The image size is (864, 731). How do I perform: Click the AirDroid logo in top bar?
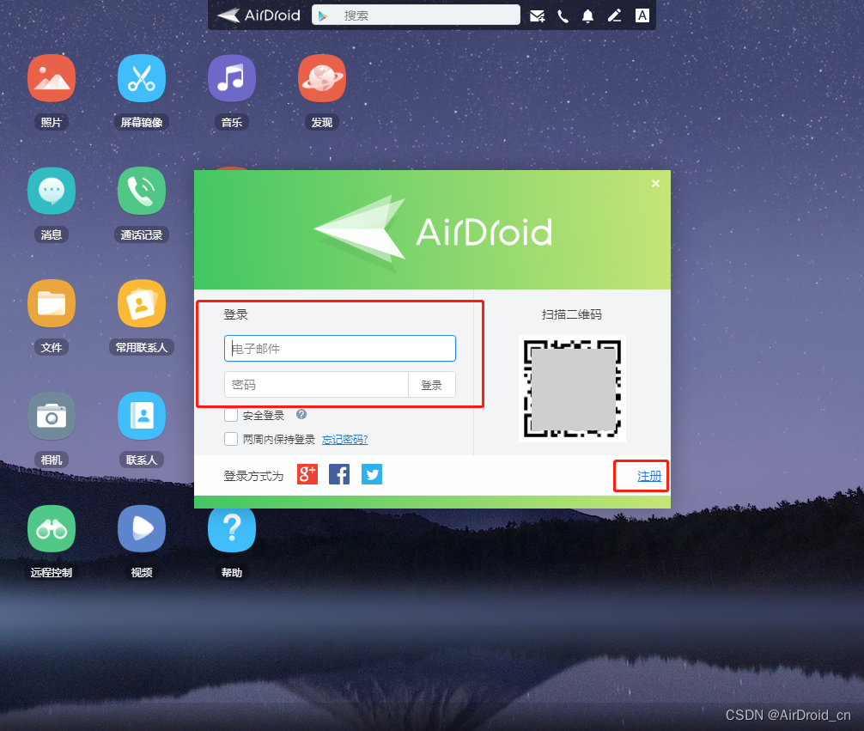(259, 15)
